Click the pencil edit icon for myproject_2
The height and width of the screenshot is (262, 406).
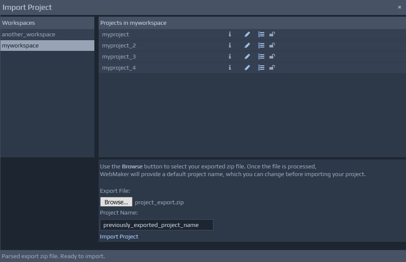[x=247, y=45]
